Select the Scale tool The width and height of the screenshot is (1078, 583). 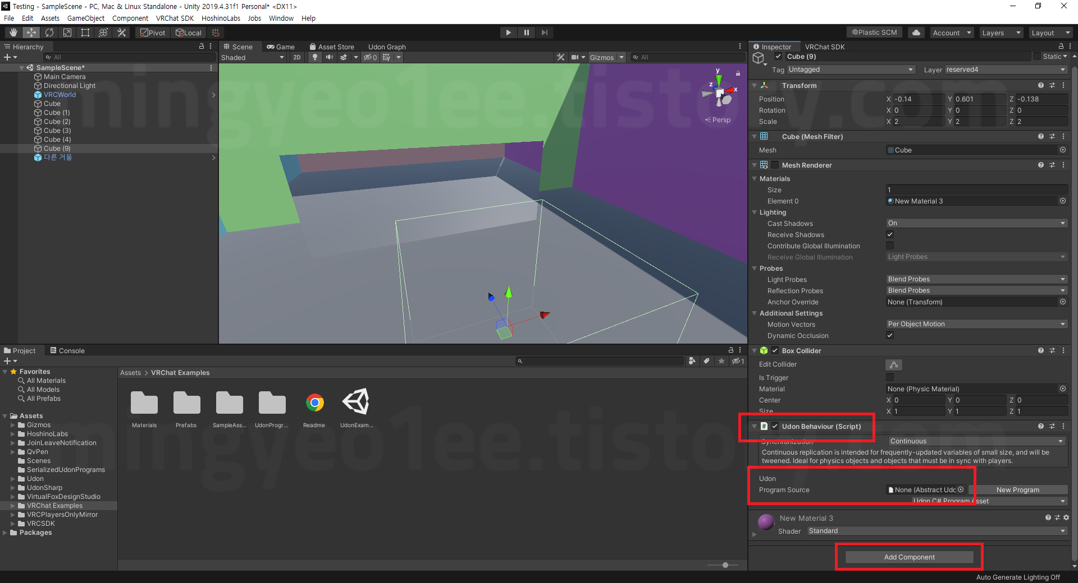click(67, 33)
